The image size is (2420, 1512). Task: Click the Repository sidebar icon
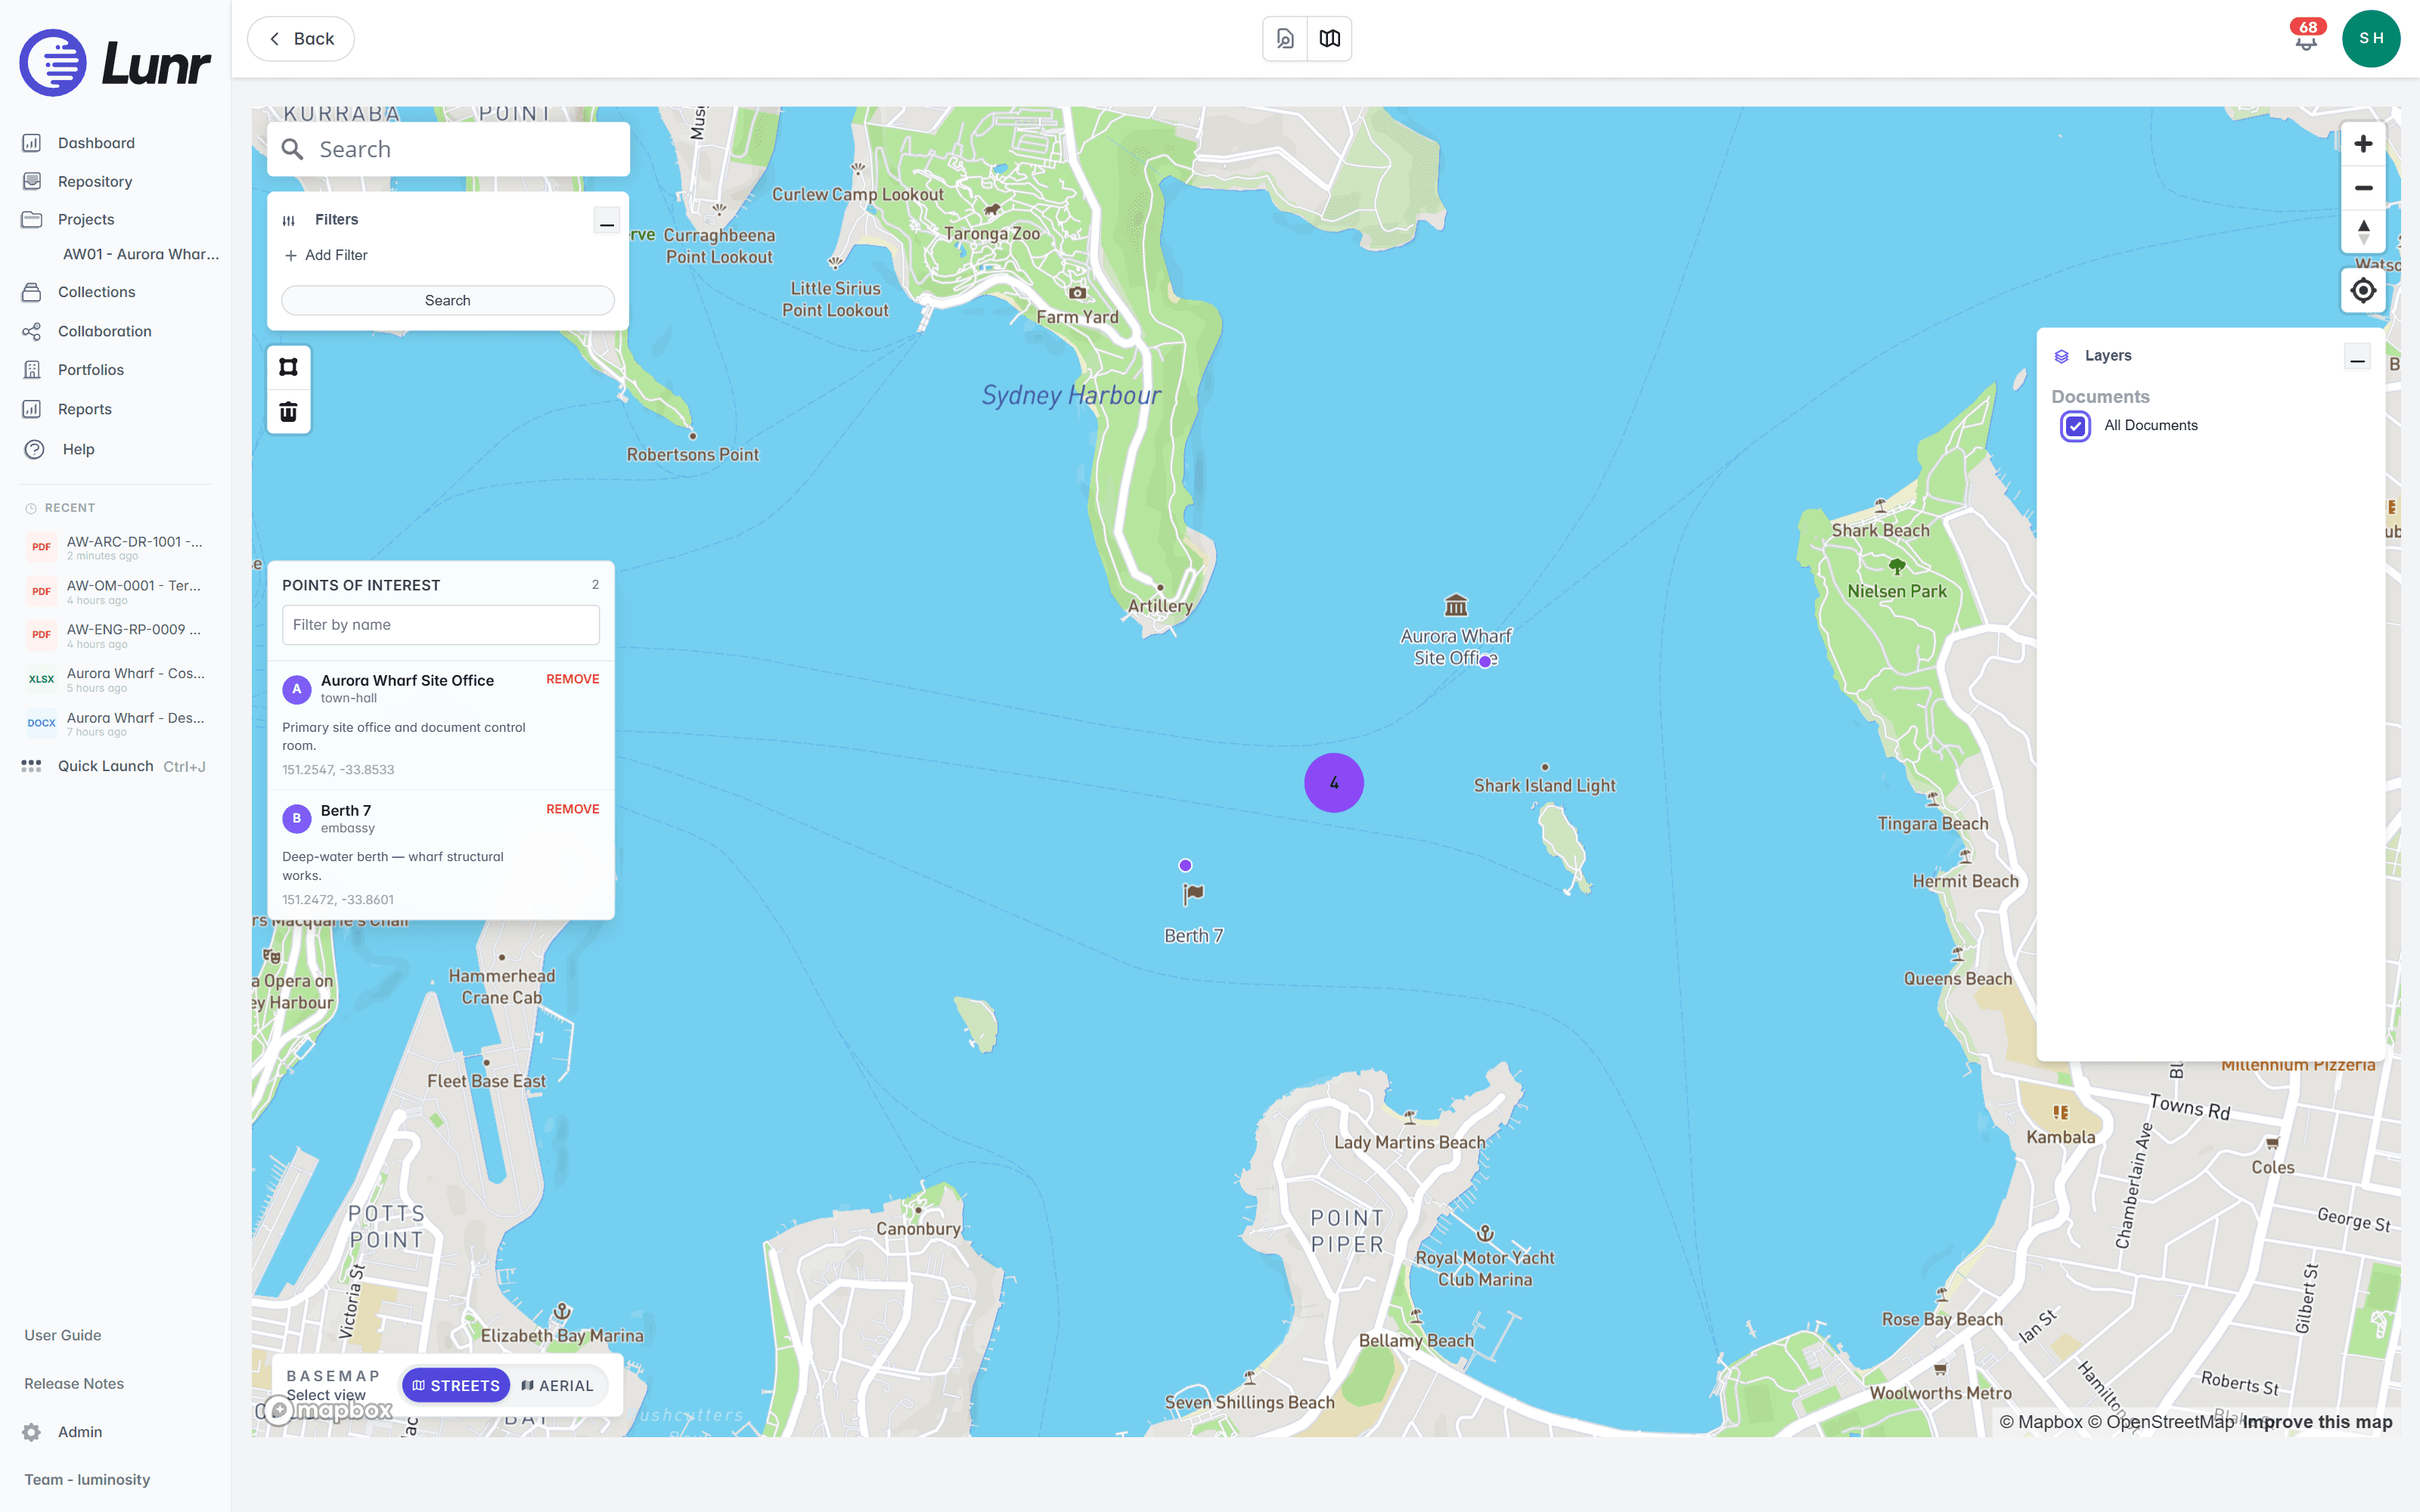point(32,181)
